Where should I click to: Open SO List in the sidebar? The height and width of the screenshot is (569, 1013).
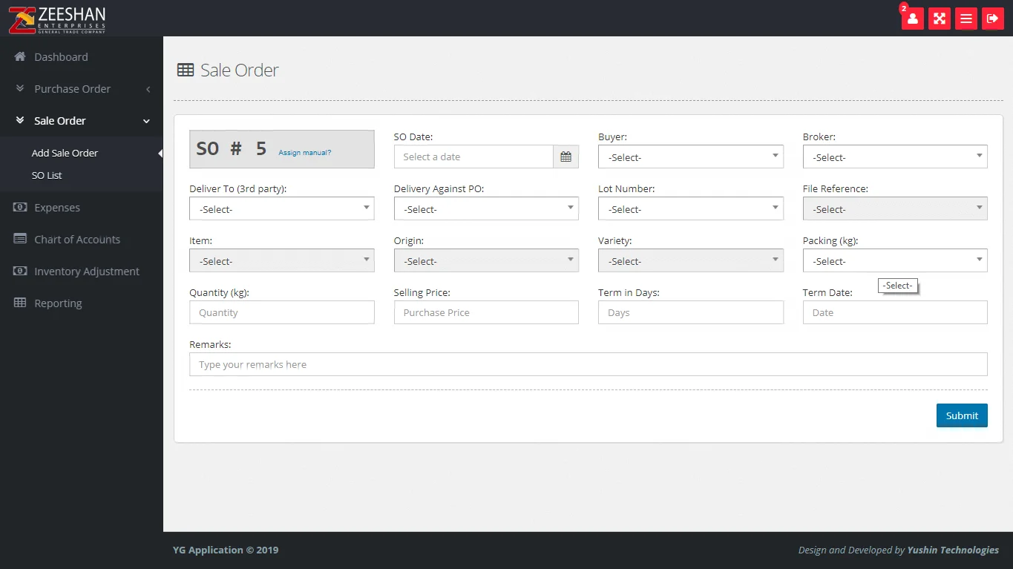47,176
